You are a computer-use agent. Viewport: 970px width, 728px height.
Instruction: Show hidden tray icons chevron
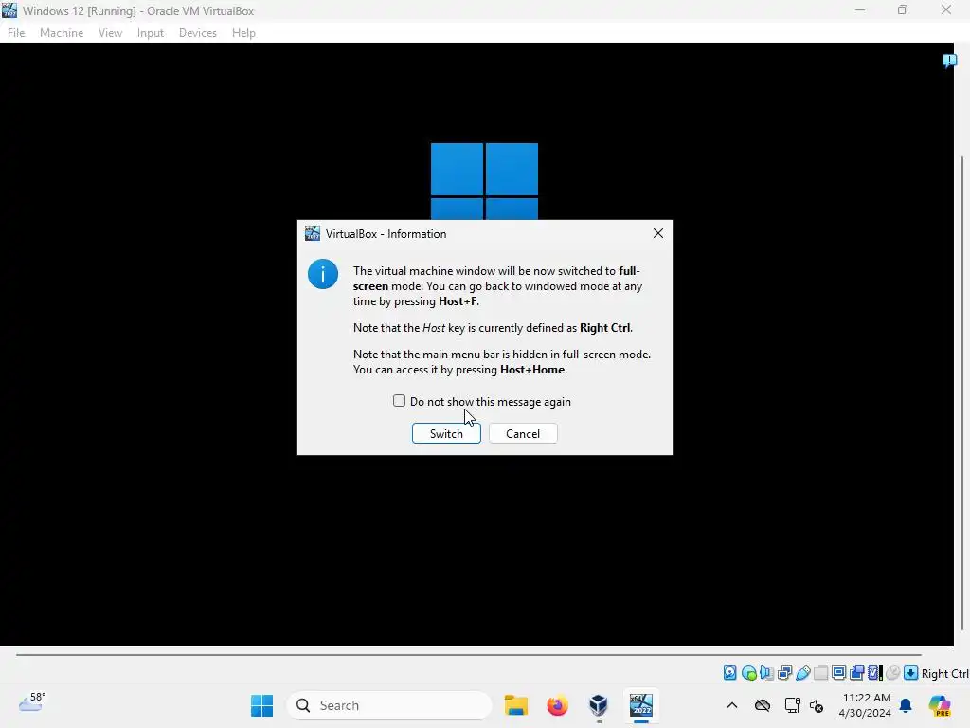tap(732, 705)
